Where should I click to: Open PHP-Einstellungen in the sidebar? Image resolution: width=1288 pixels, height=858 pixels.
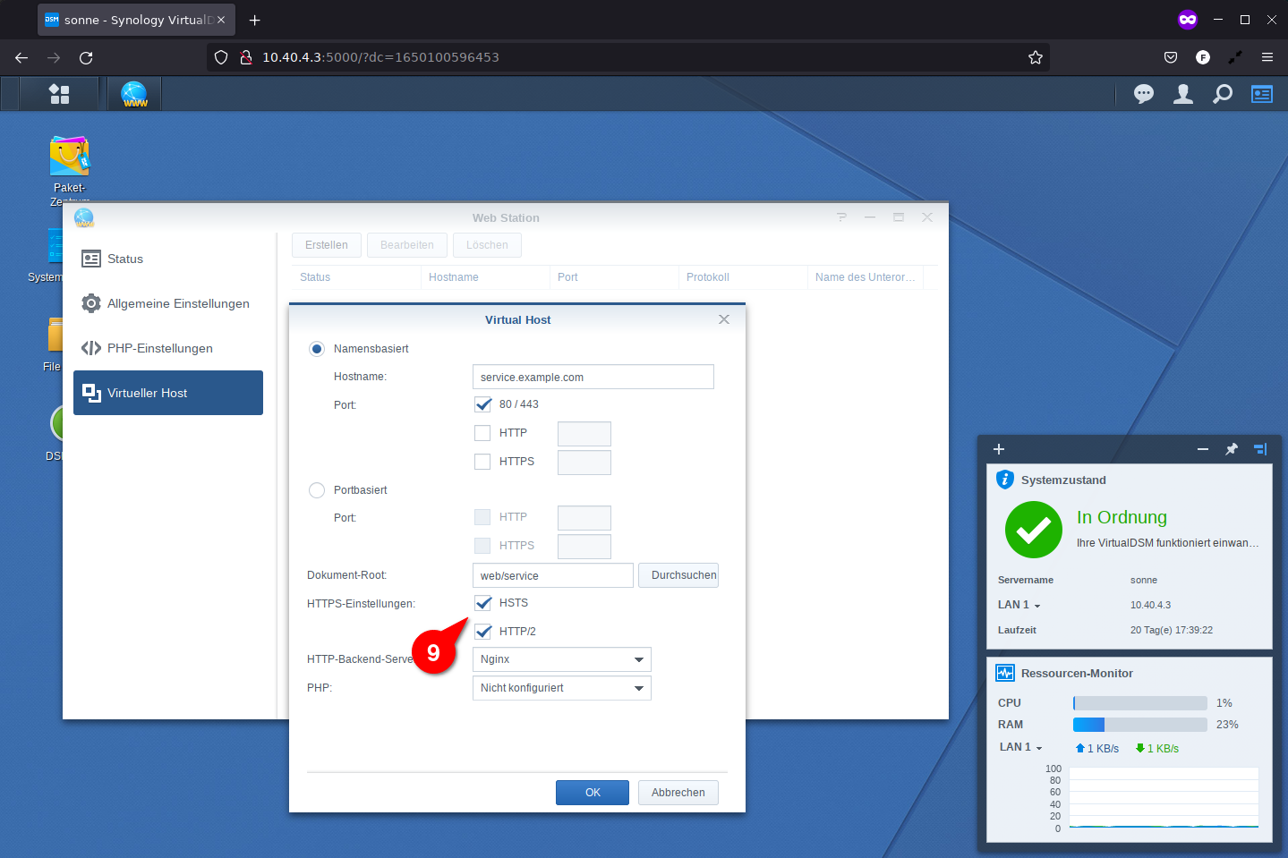pos(159,348)
